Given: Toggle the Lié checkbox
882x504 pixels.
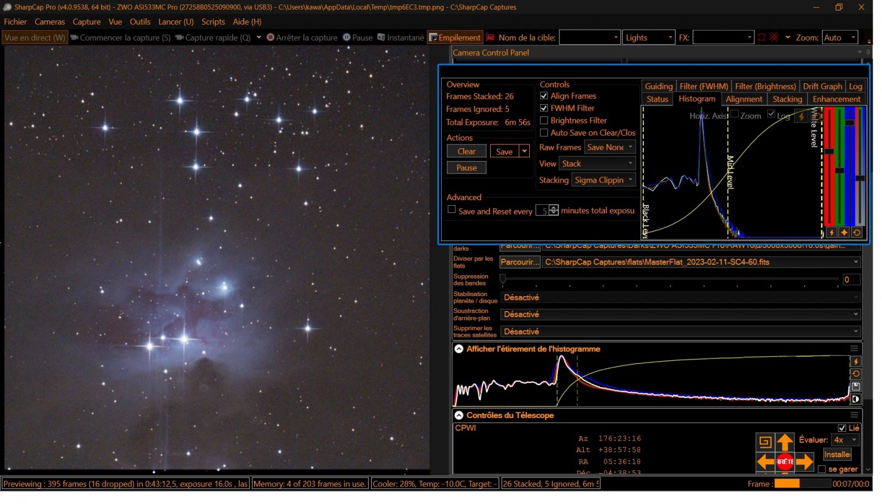Looking at the screenshot, I should [x=842, y=428].
